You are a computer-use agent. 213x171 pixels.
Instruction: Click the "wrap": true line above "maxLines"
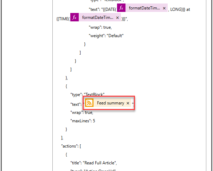[82, 112]
